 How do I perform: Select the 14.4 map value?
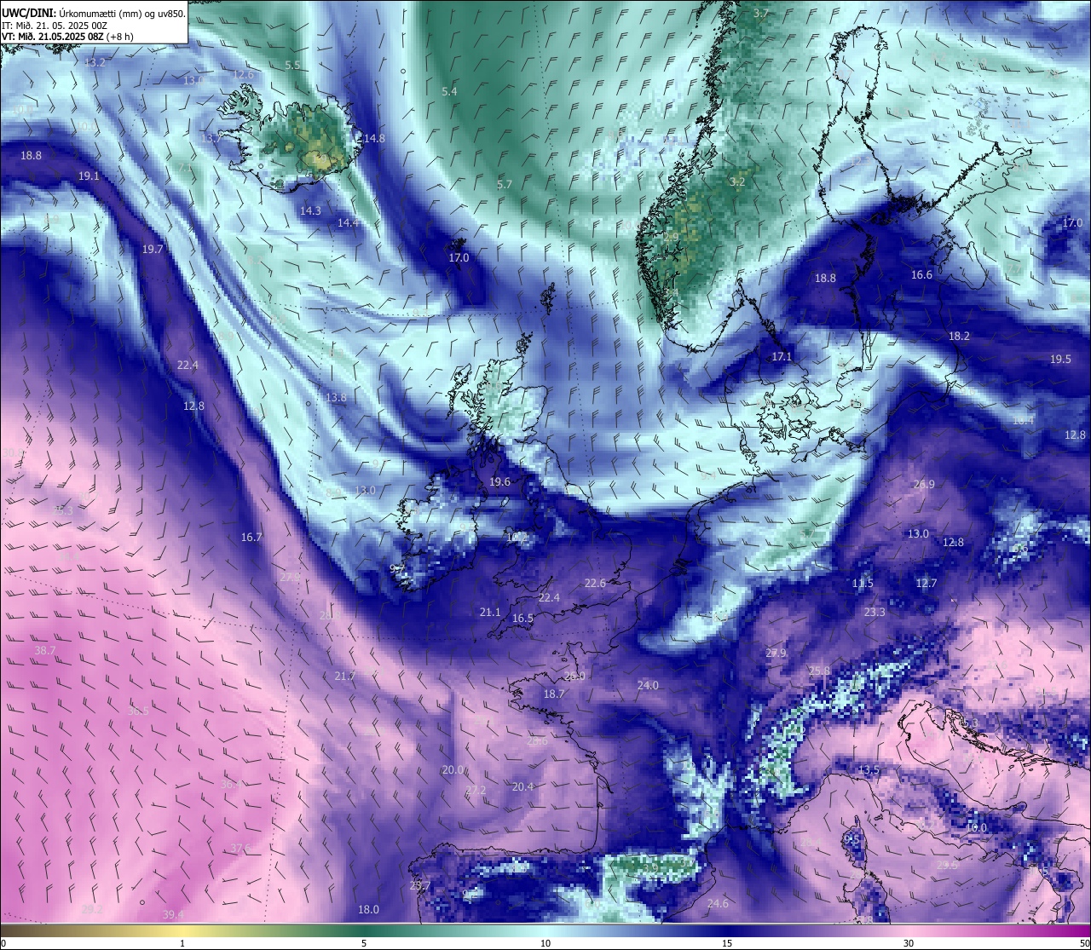(348, 222)
